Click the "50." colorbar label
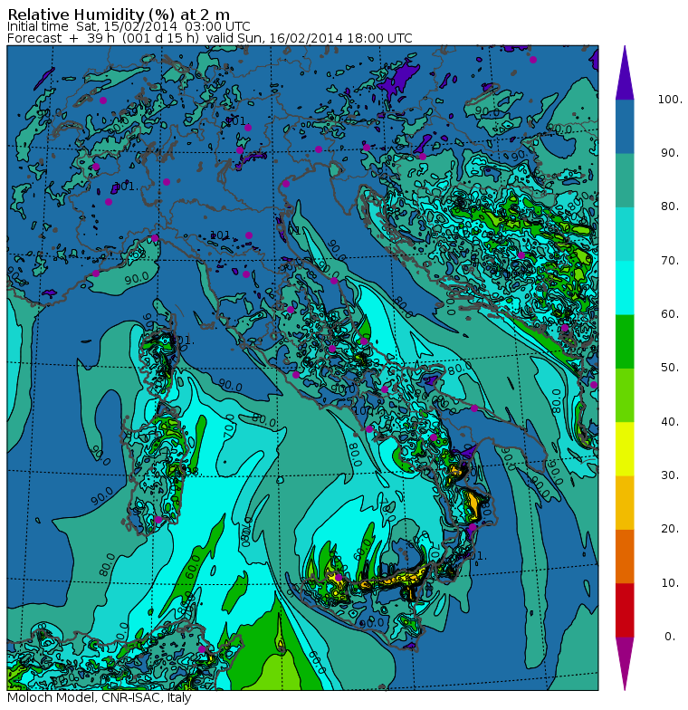Screen dimensions: 688x710 click(670, 368)
